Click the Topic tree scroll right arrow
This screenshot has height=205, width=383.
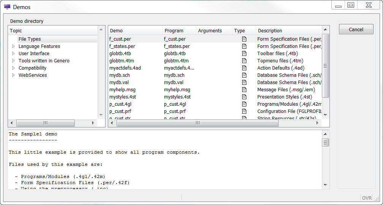click(93, 123)
